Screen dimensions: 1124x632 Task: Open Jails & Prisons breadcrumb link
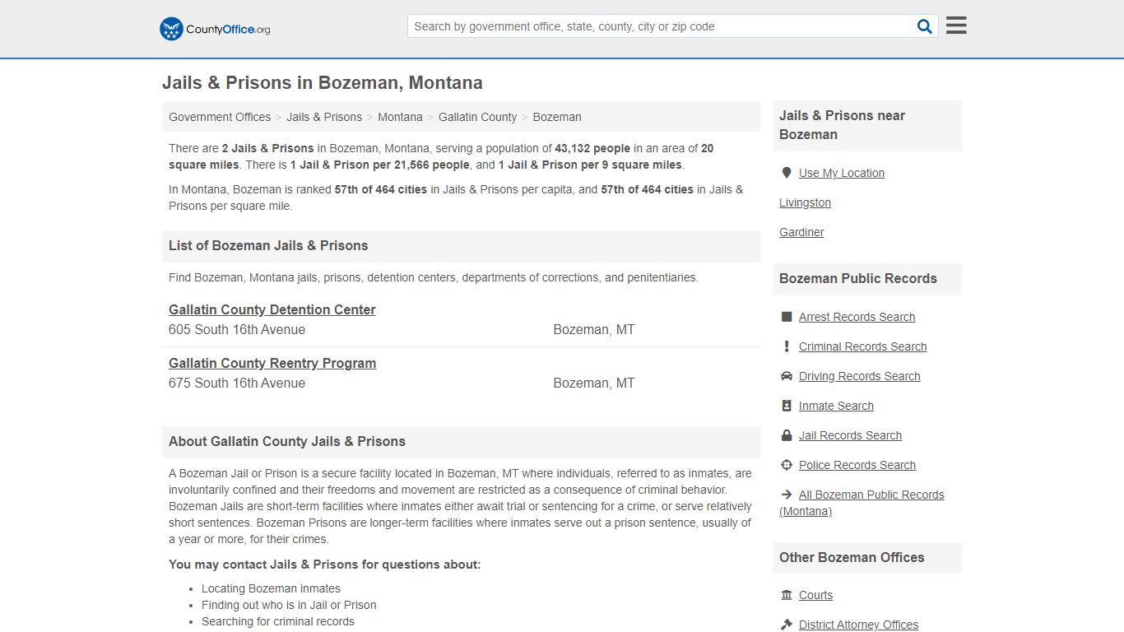(x=324, y=117)
